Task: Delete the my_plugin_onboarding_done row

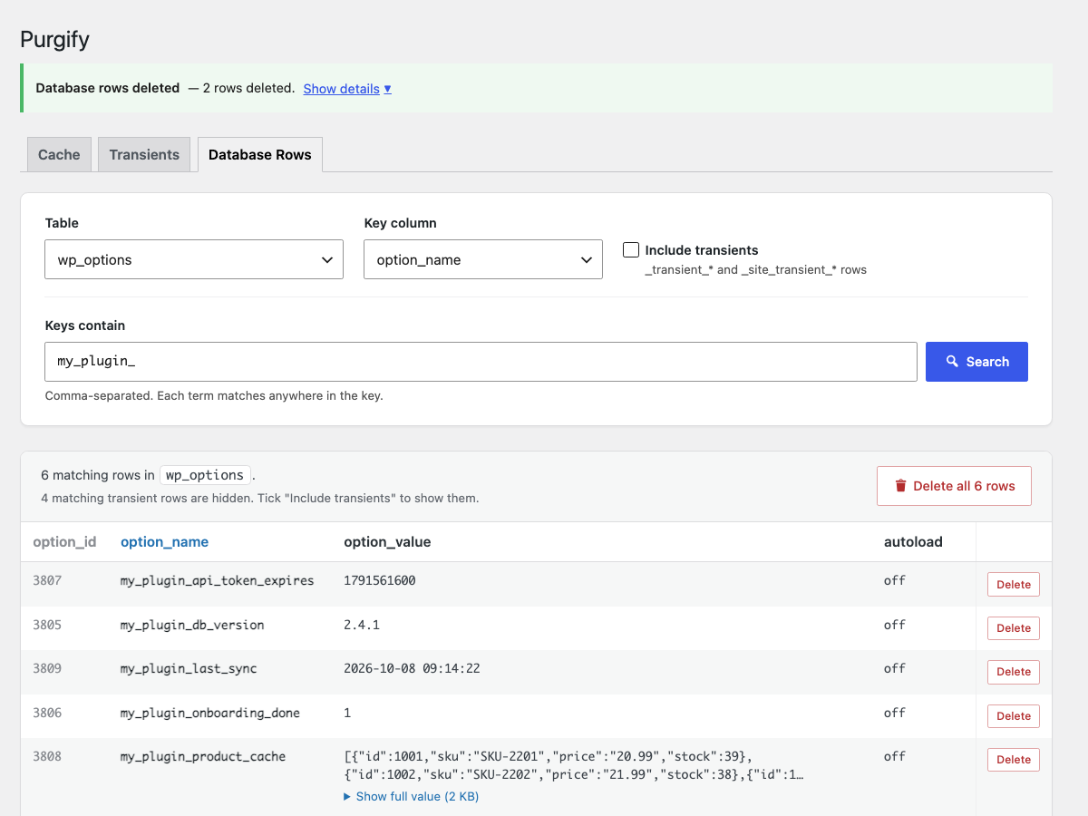Action: [1014, 716]
